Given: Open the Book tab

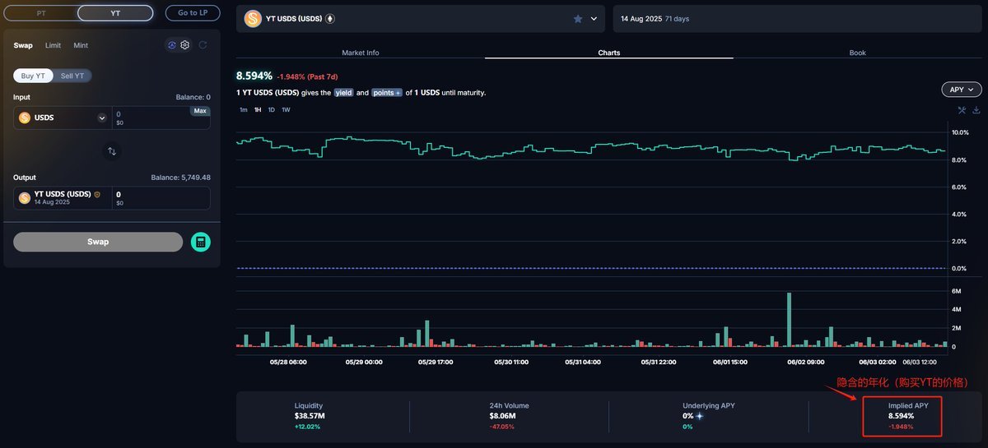Looking at the screenshot, I should pyautogui.click(x=857, y=53).
